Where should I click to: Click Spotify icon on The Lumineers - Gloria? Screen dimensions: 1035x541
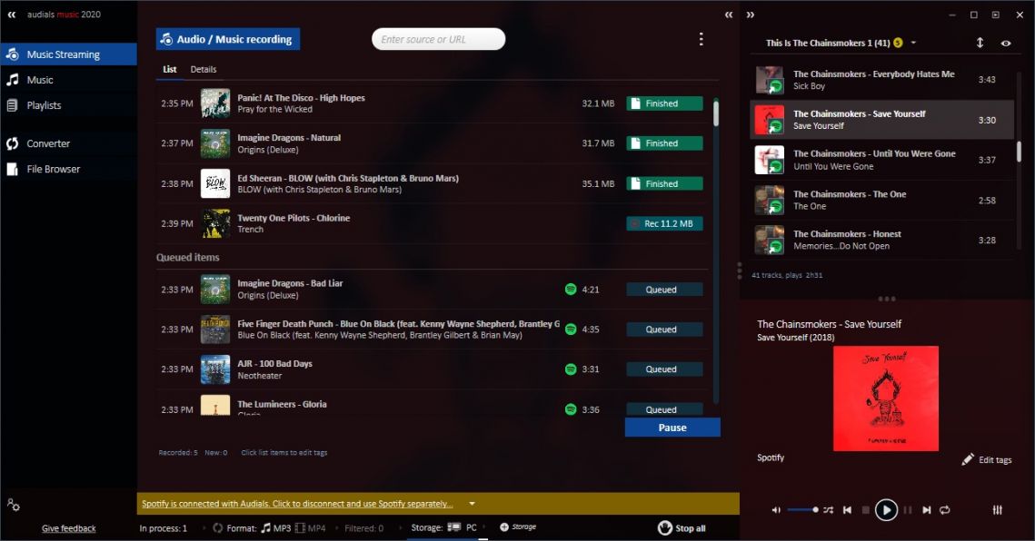click(x=571, y=409)
